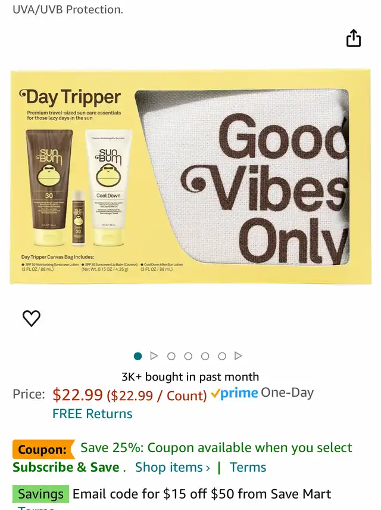Add item to wishlist with heart icon
The height and width of the screenshot is (510, 381).
click(x=32, y=318)
